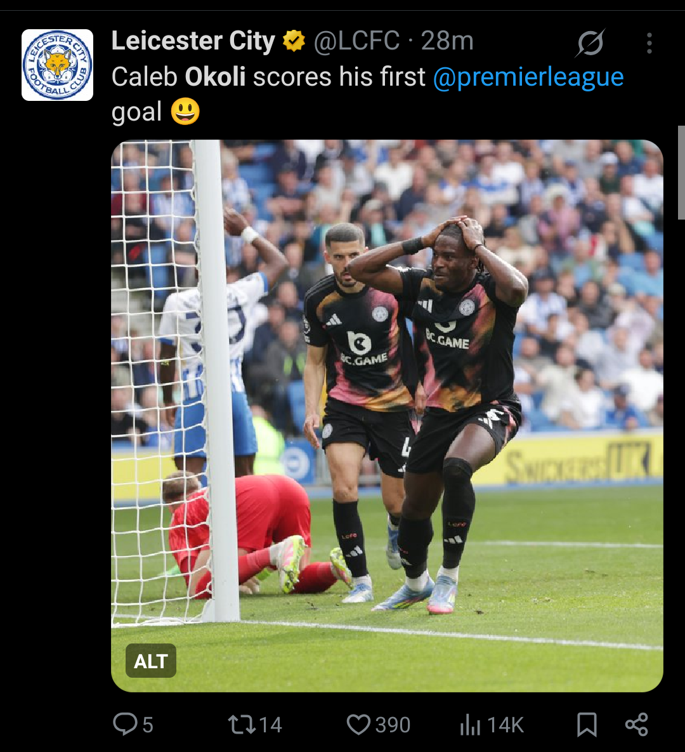Click the gold verified badge
The image size is (685, 752).
click(294, 41)
